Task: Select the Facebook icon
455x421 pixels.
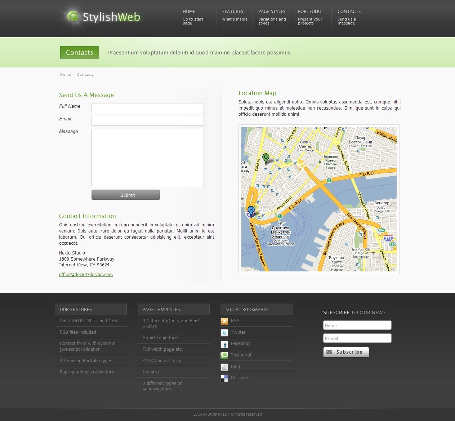Action: pyautogui.click(x=225, y=344)
